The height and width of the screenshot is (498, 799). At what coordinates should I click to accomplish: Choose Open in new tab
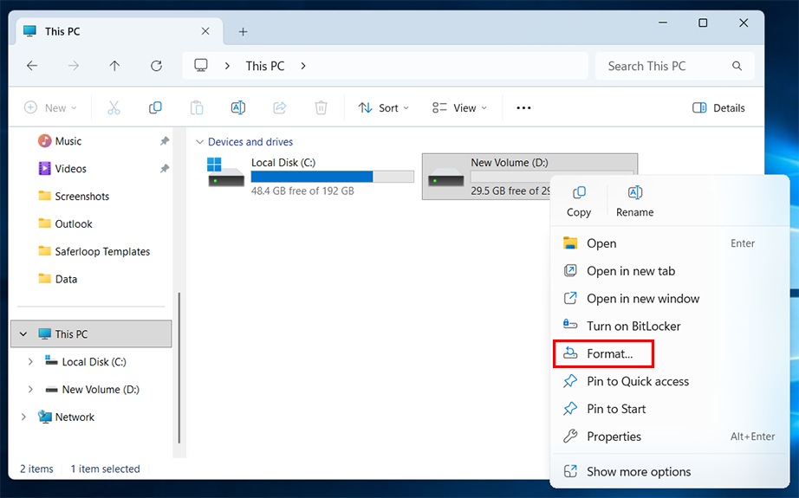tap(670, 271)
